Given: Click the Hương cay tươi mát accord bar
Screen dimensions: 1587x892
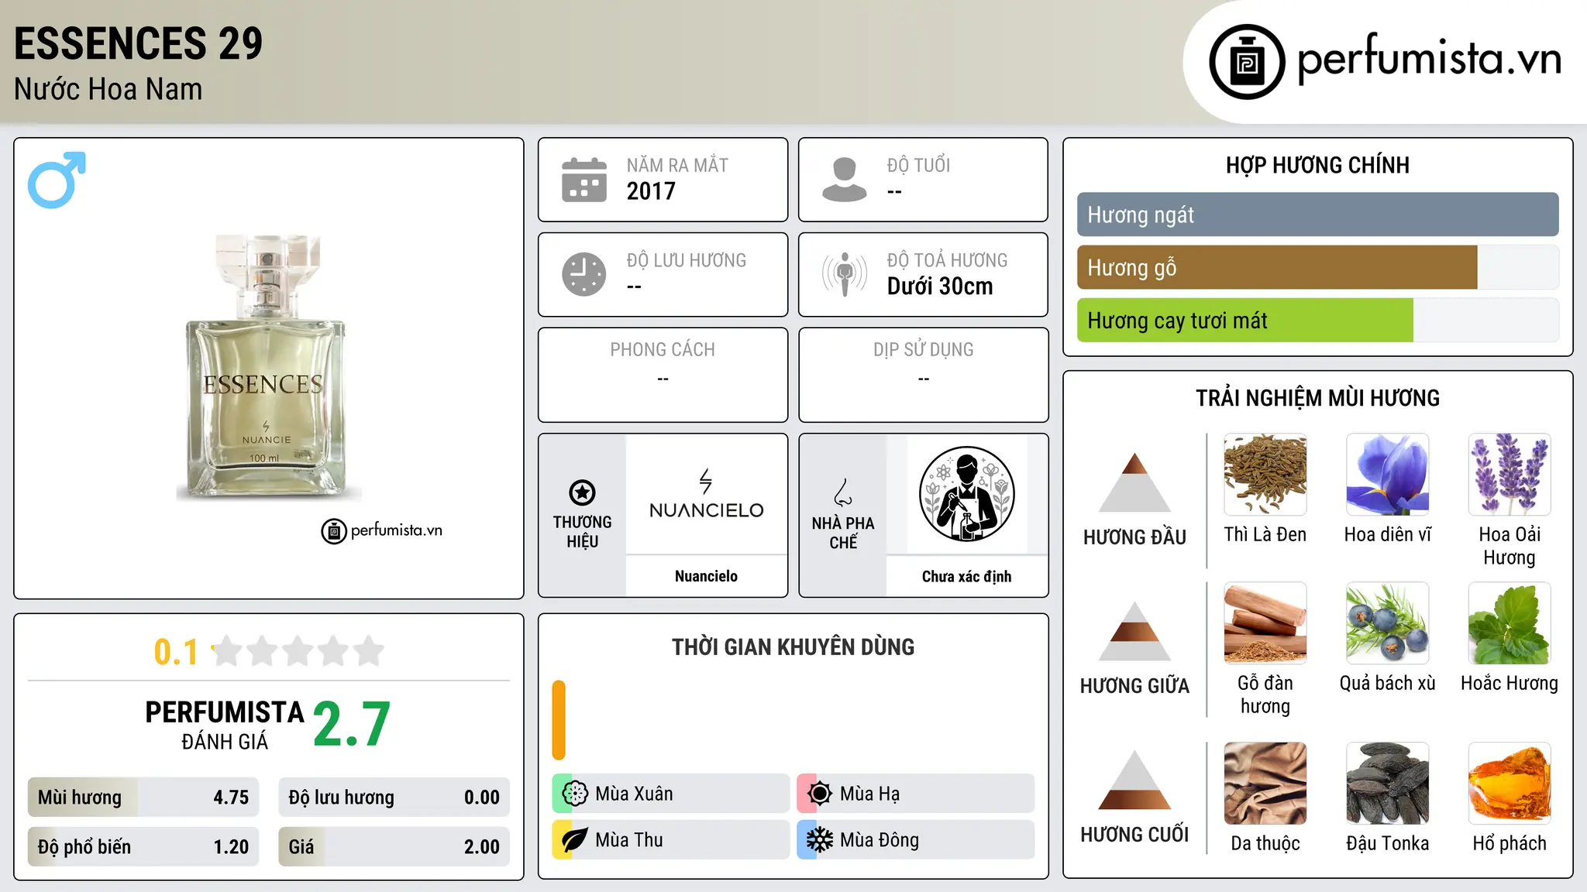Looking at the screenshot, I should (x=1317, y=321).
